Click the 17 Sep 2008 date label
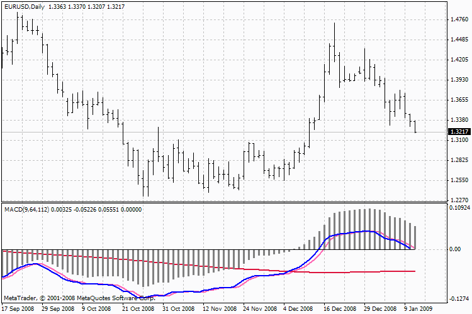472x314 pixels. tap(17, 309)
